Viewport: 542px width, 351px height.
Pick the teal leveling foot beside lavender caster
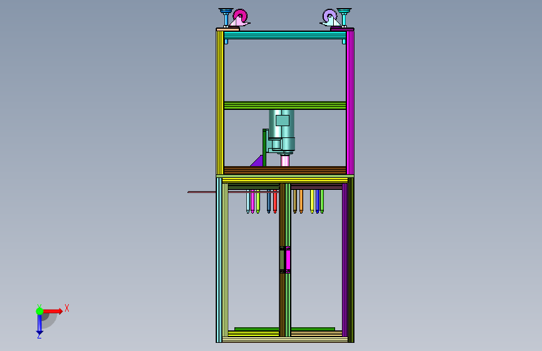coord(344,17)
